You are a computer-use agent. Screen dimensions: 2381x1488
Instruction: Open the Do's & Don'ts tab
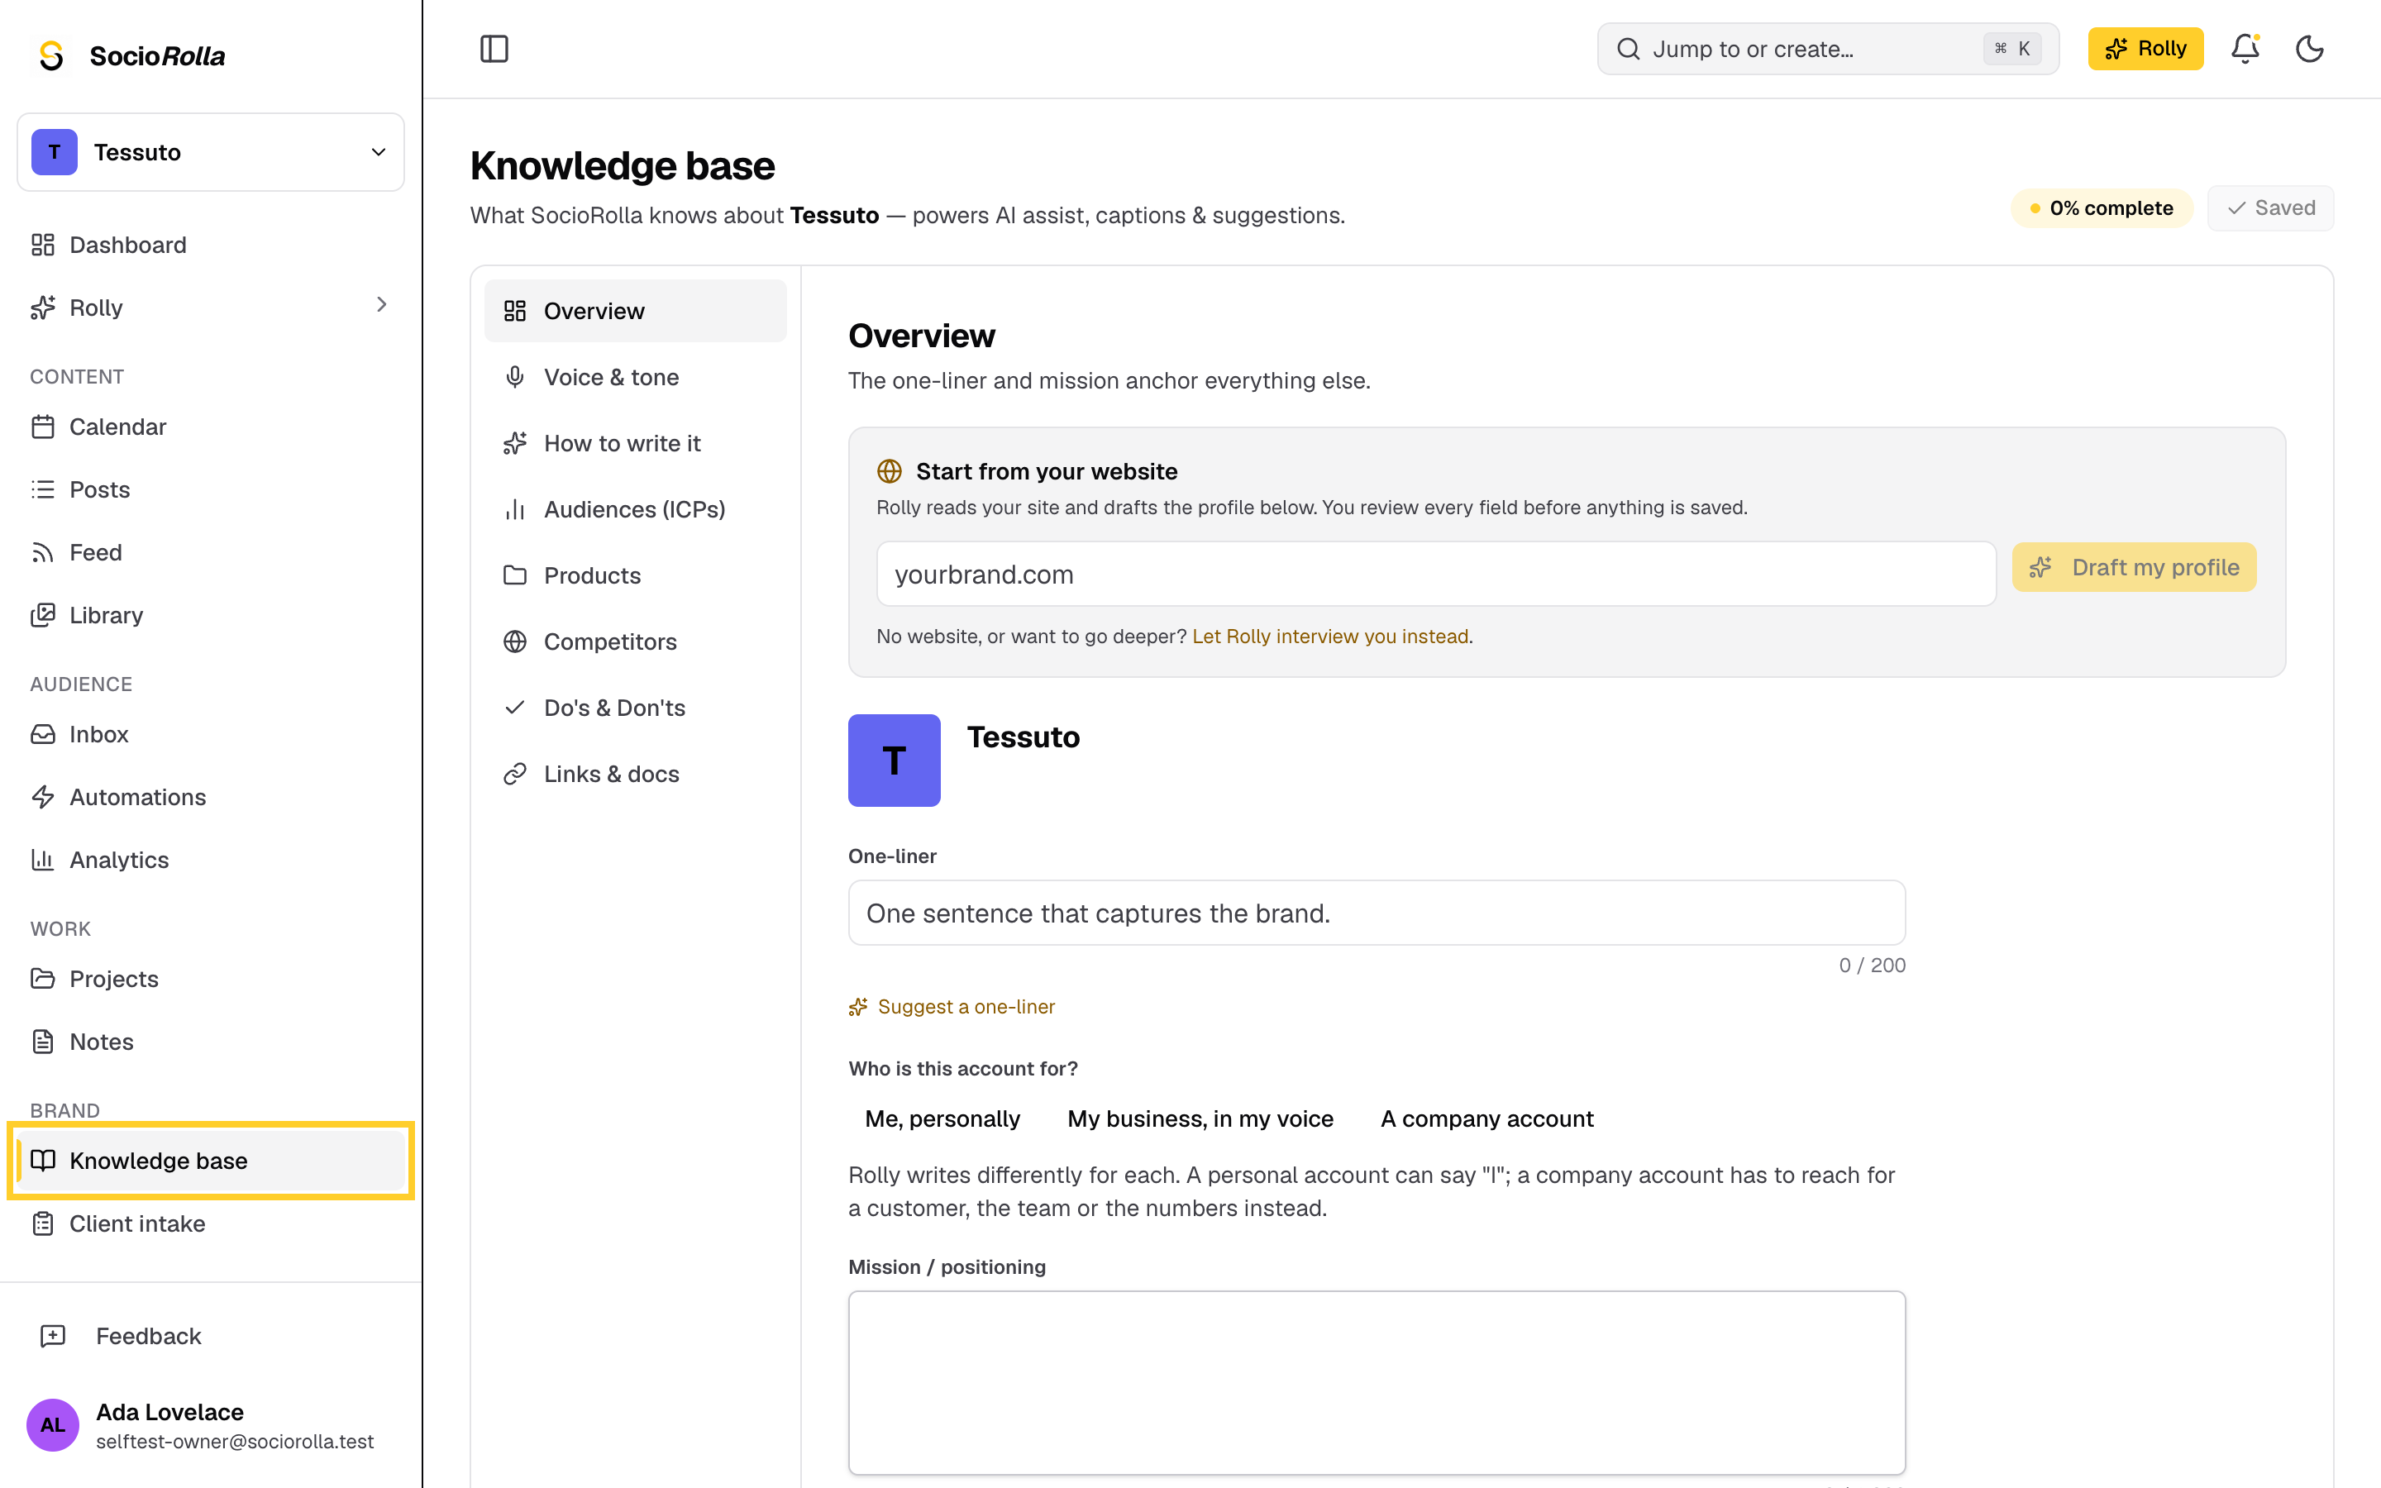(x=635, y=708)
